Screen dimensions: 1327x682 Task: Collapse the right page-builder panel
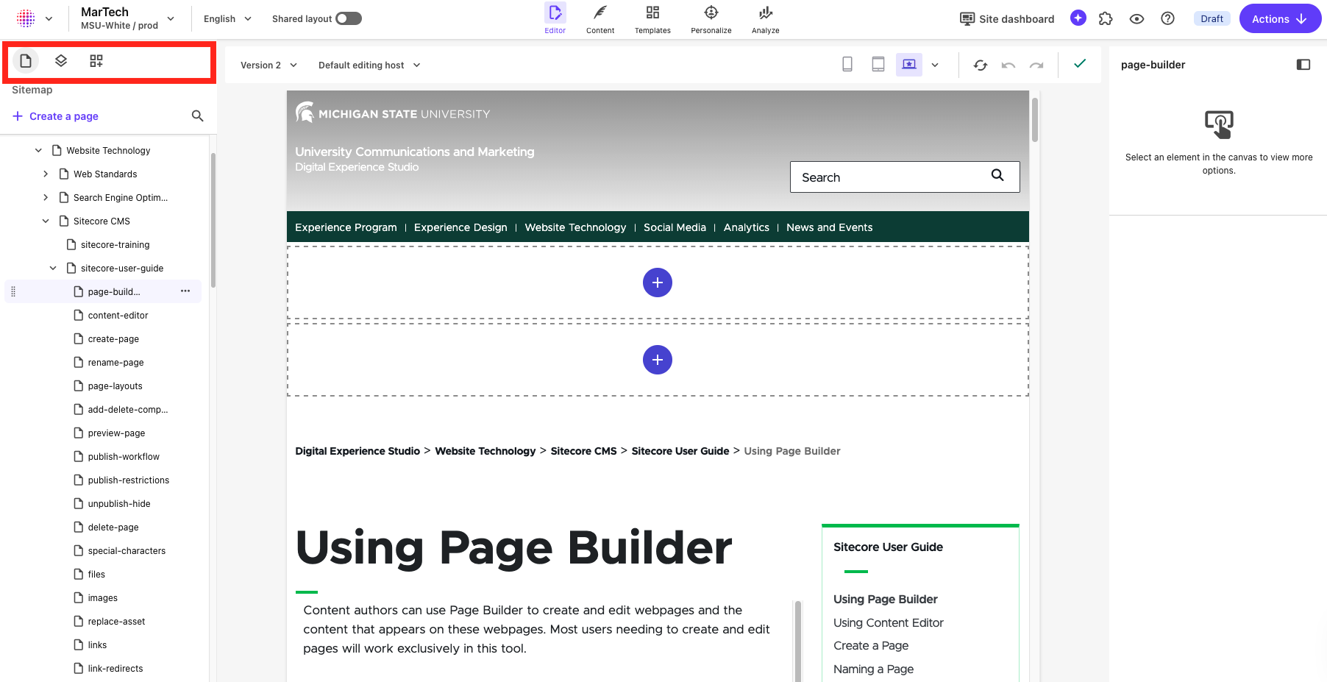coord(1303,65)
